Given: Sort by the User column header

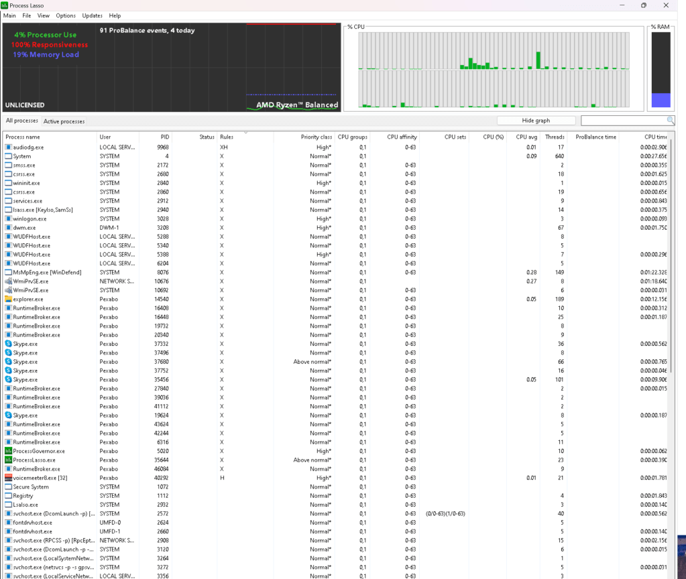Looking at the screenshot, I should [x=118, y=137].
